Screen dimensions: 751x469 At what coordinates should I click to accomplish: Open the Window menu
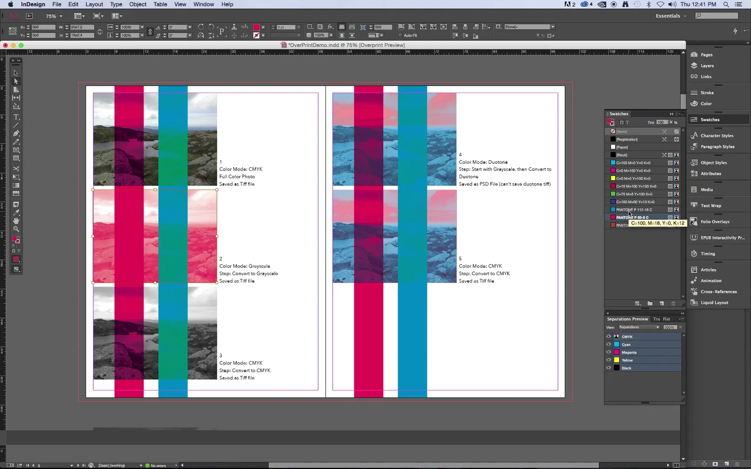coord(203,4)
